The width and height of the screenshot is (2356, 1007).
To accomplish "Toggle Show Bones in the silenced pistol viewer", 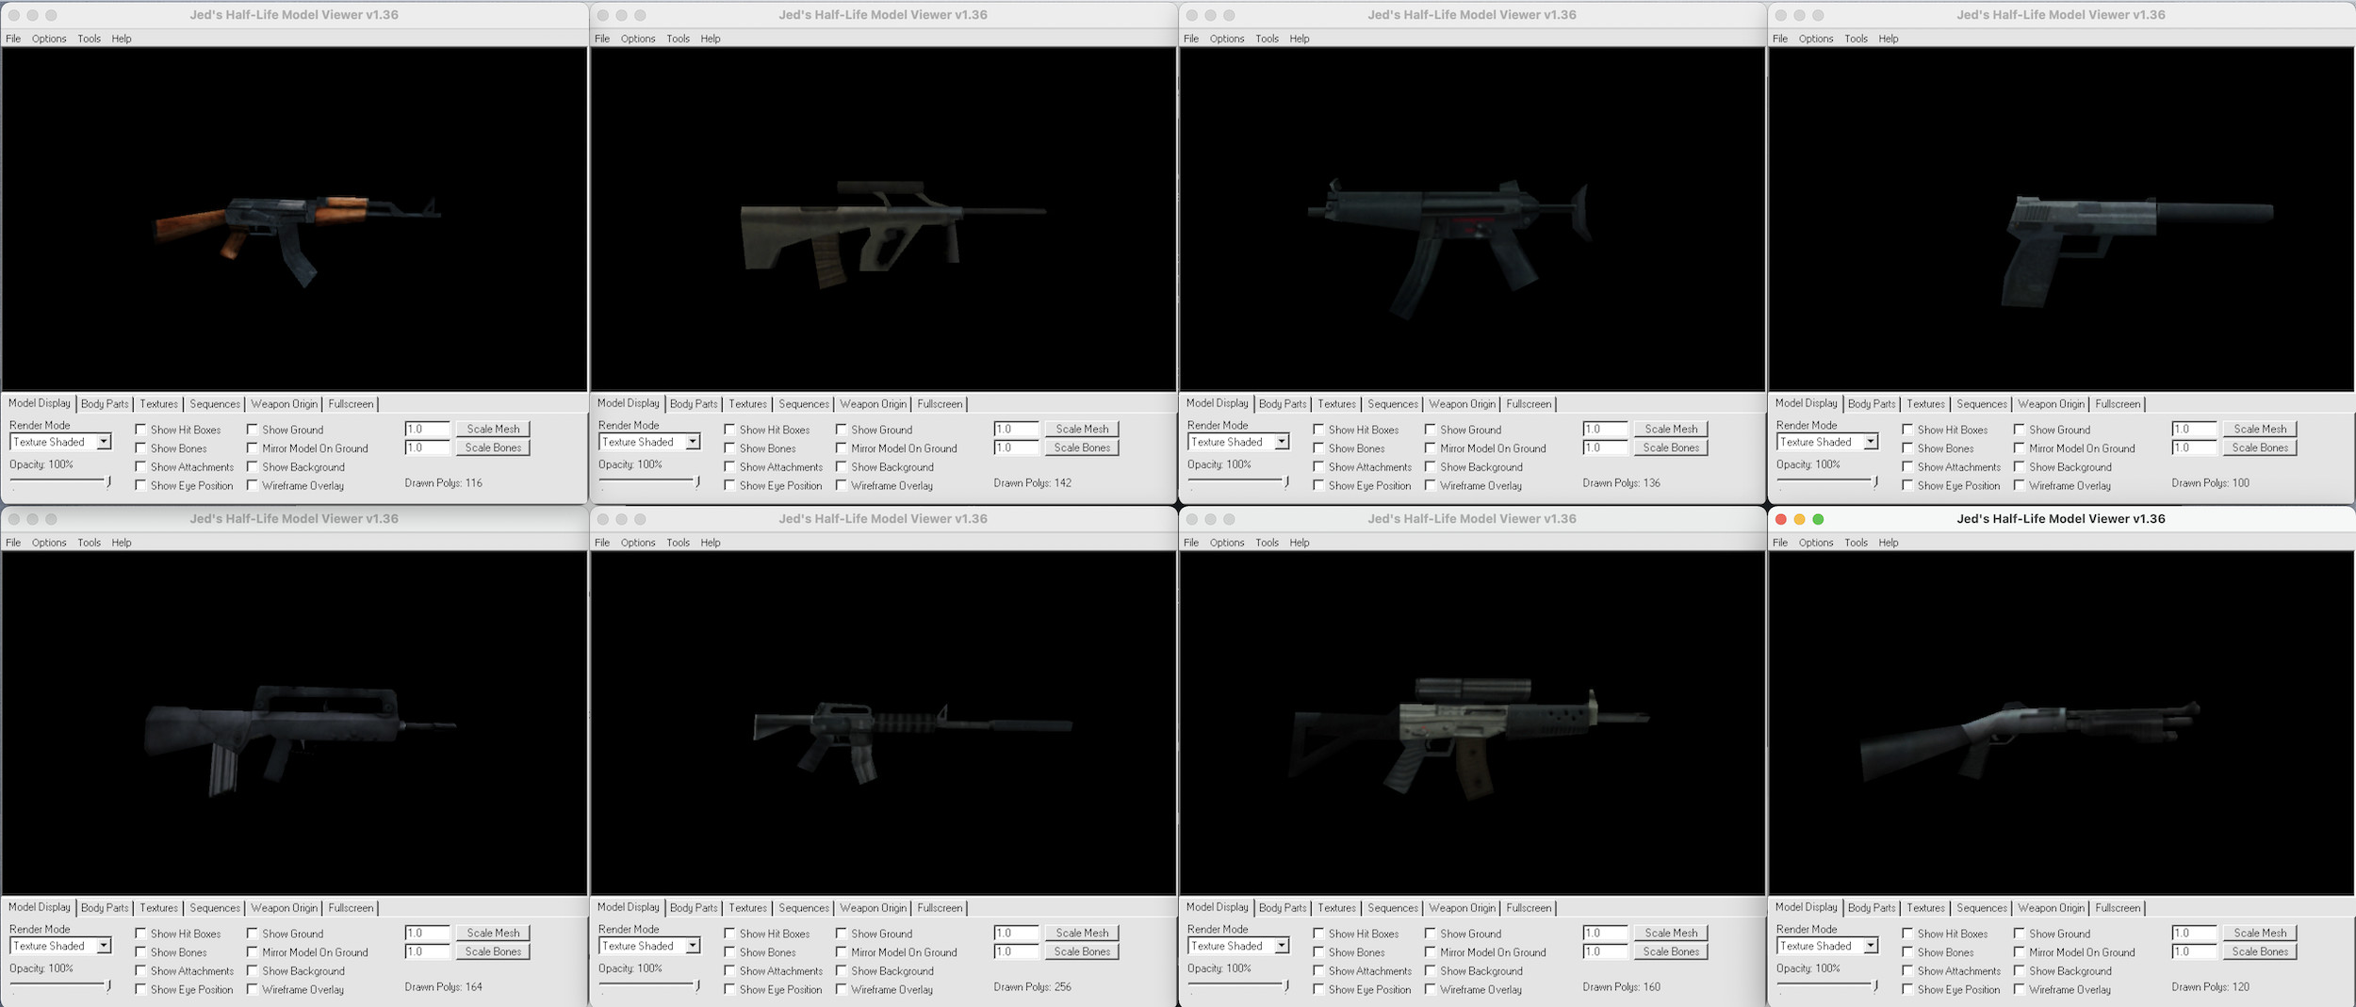I will [x=1906, y=448].
